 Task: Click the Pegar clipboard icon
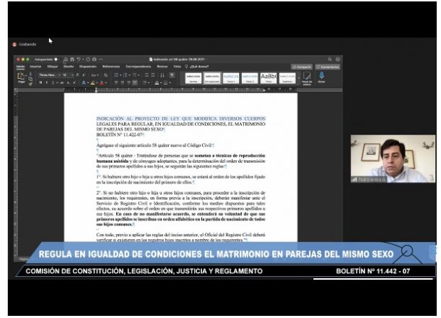point(21,77)
